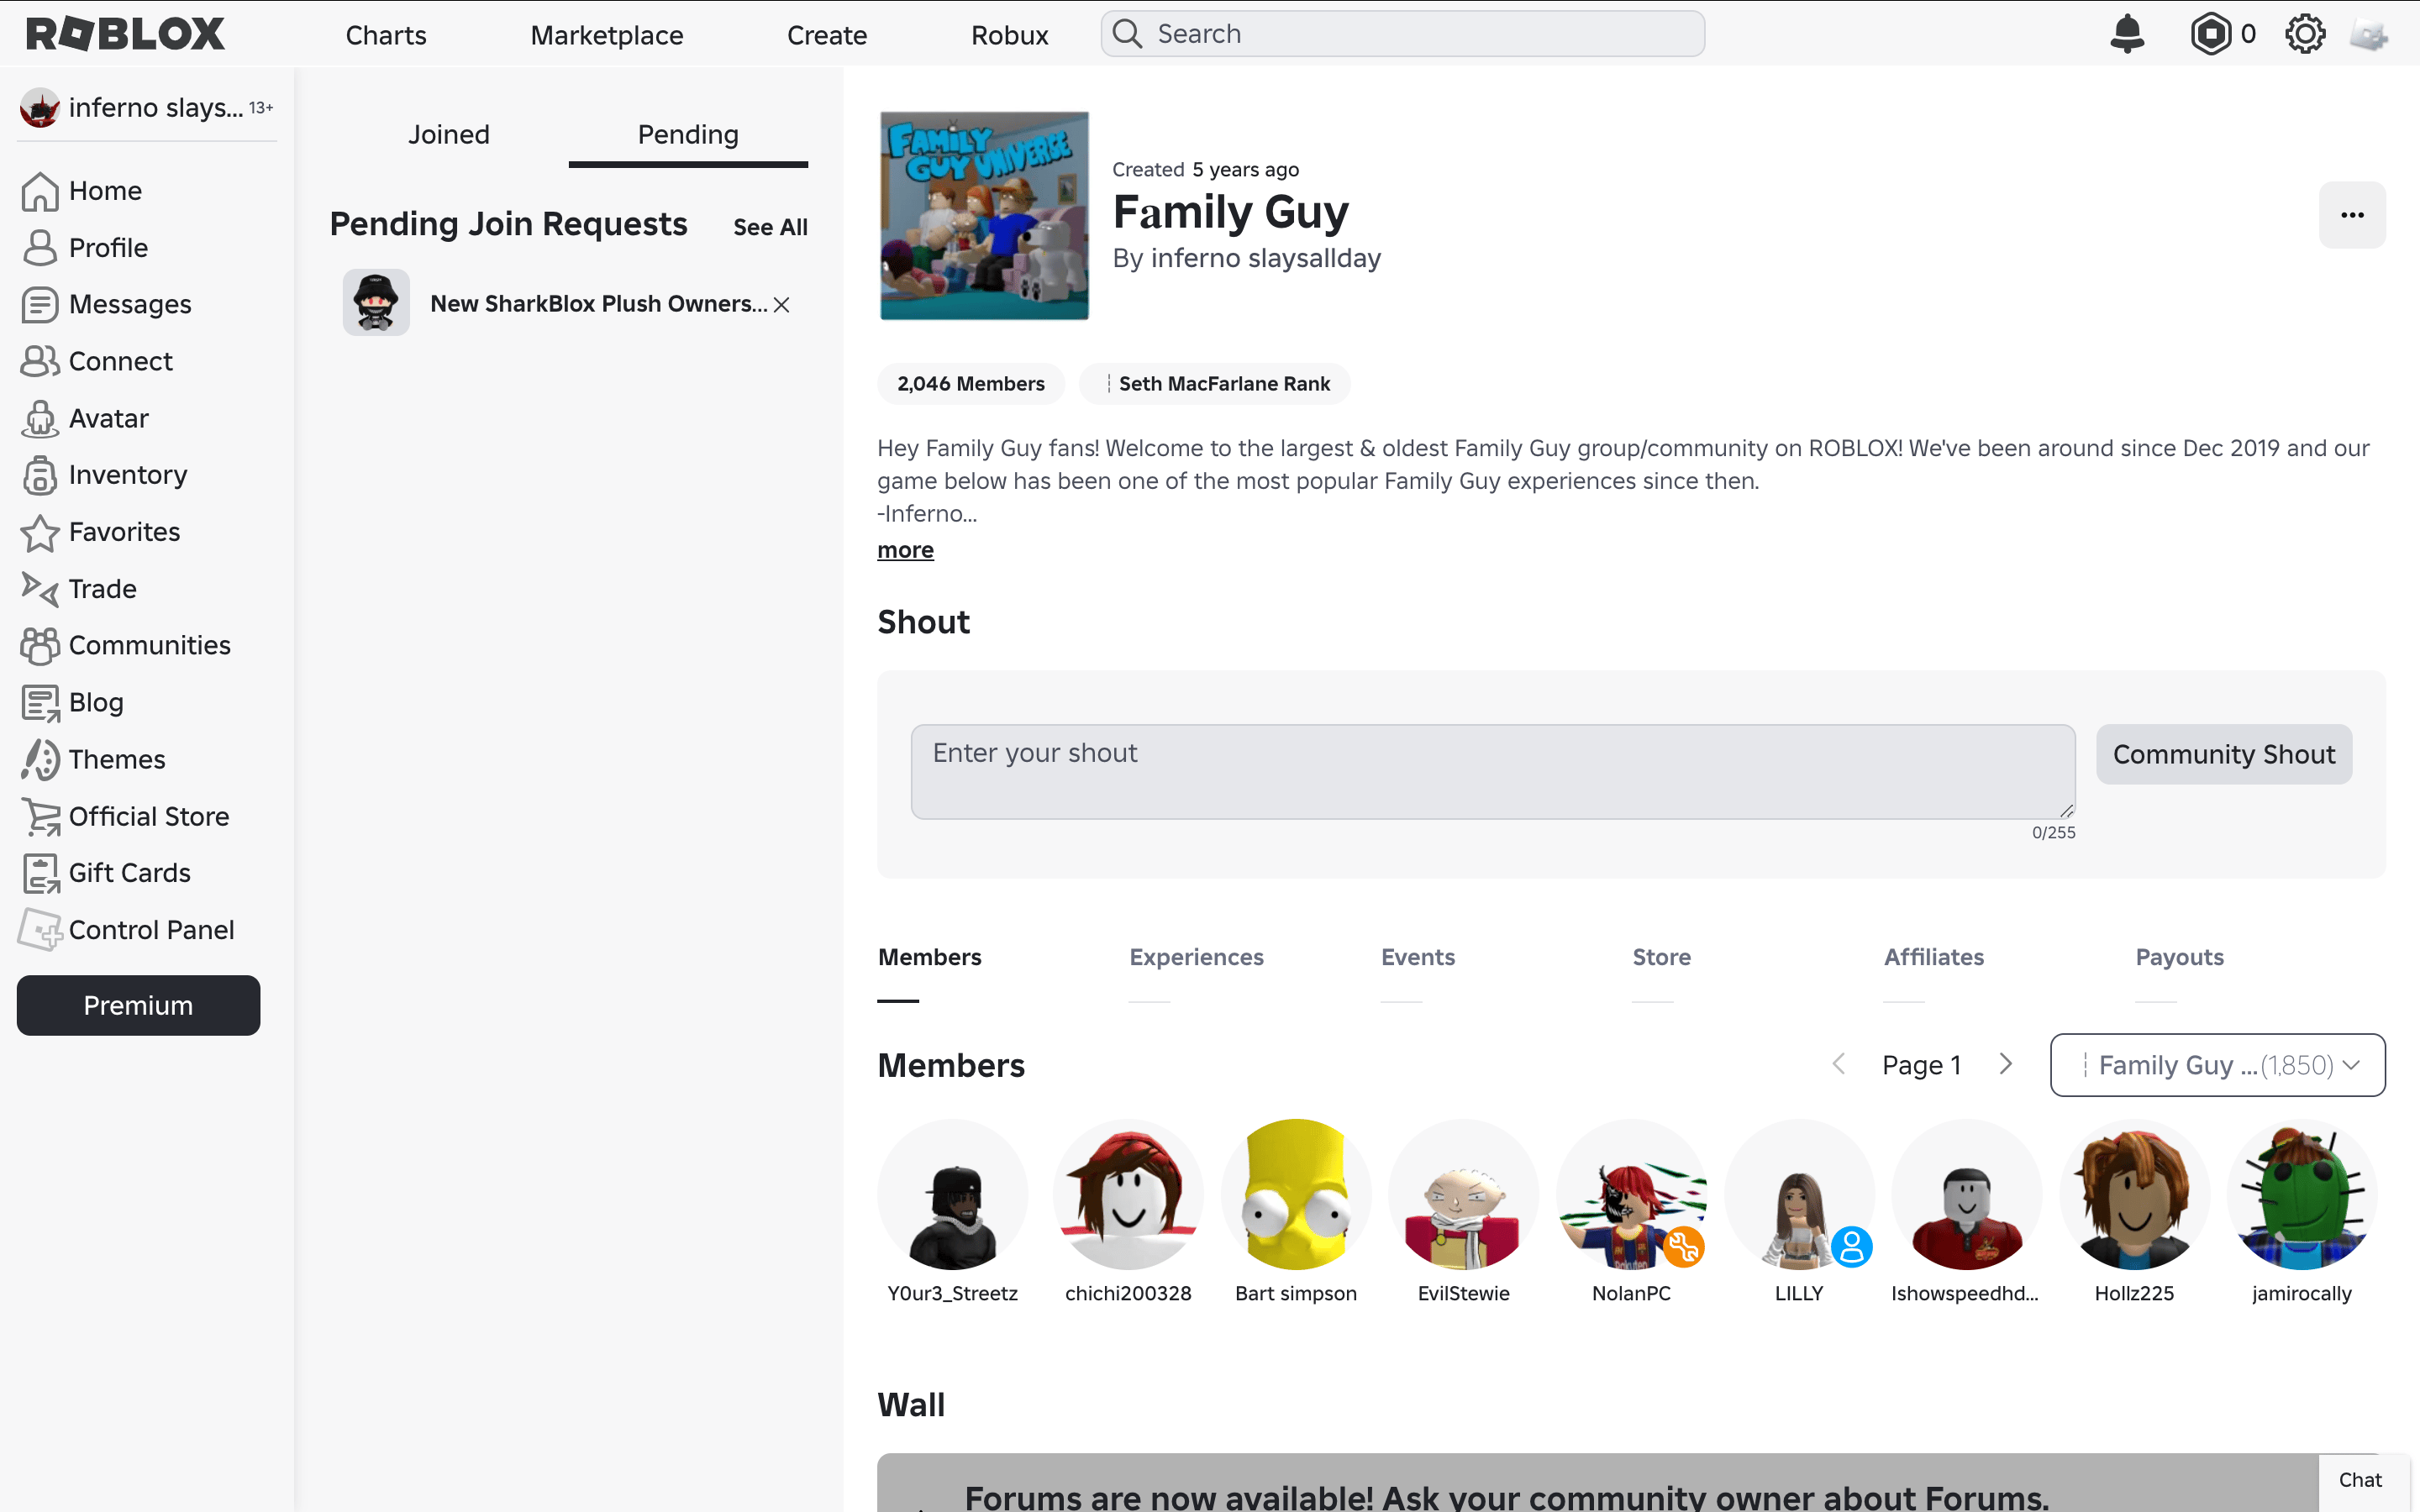Image resolution: width=2420 pixels, height=1512 pixels.
Task: Switch to the Joined tab
Action: 448,135
